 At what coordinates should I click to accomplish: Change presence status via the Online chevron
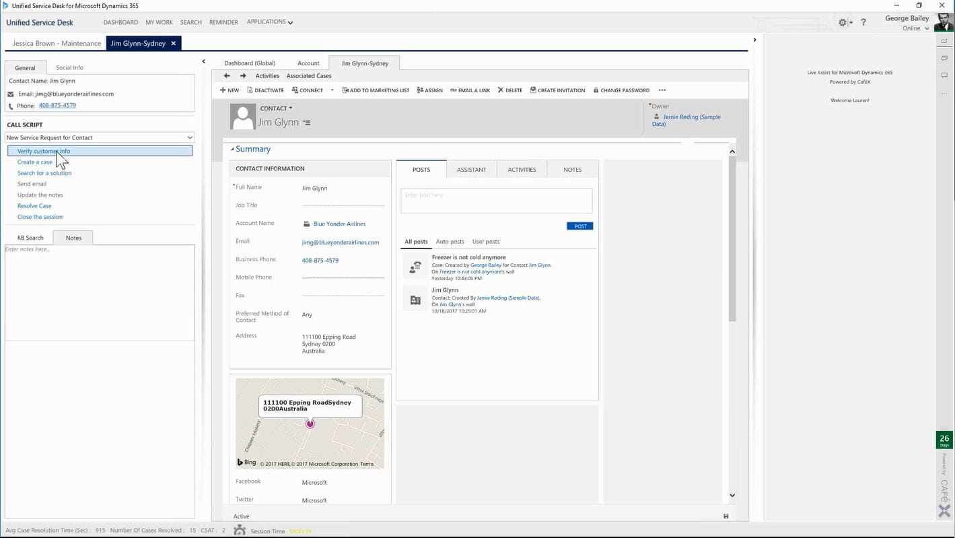pos(927,28)
